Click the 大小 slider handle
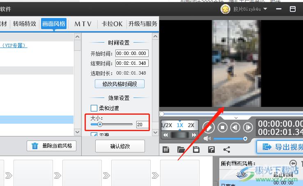The image size is (303, 186). (100, 124)
